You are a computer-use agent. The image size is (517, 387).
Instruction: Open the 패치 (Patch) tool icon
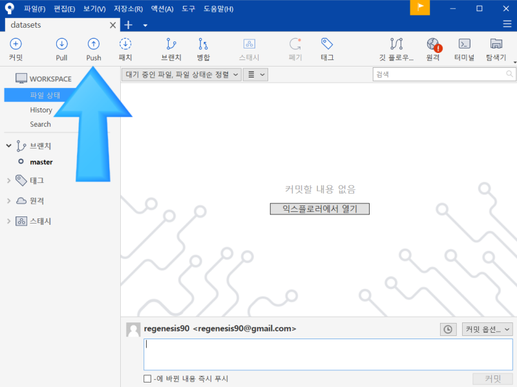[x=125, y=48]
